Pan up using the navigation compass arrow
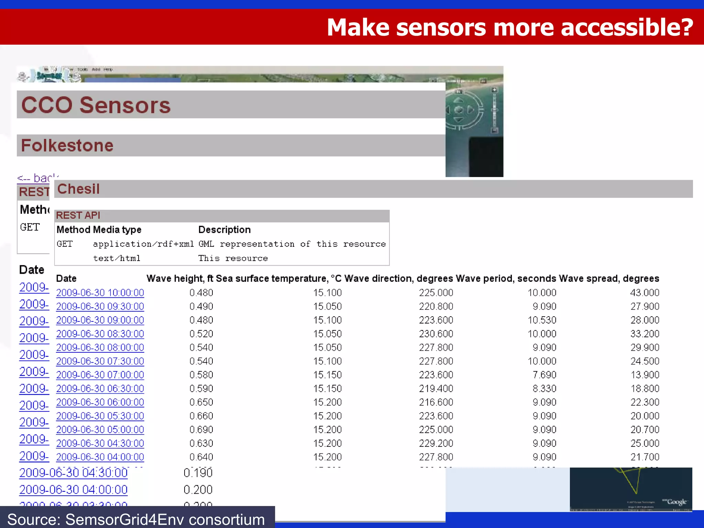704x528 pixels. [459, 100]
